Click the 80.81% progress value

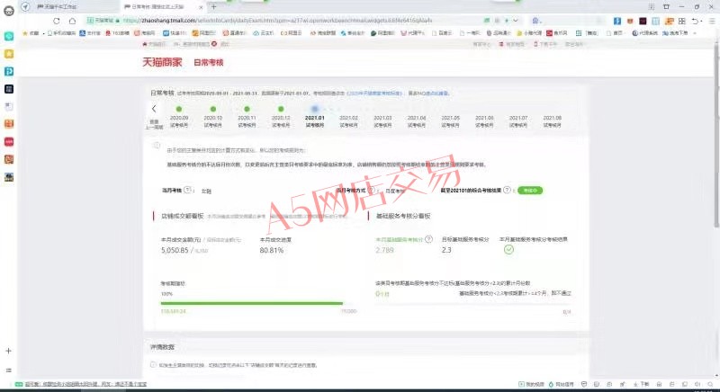(x=272, y=250)
